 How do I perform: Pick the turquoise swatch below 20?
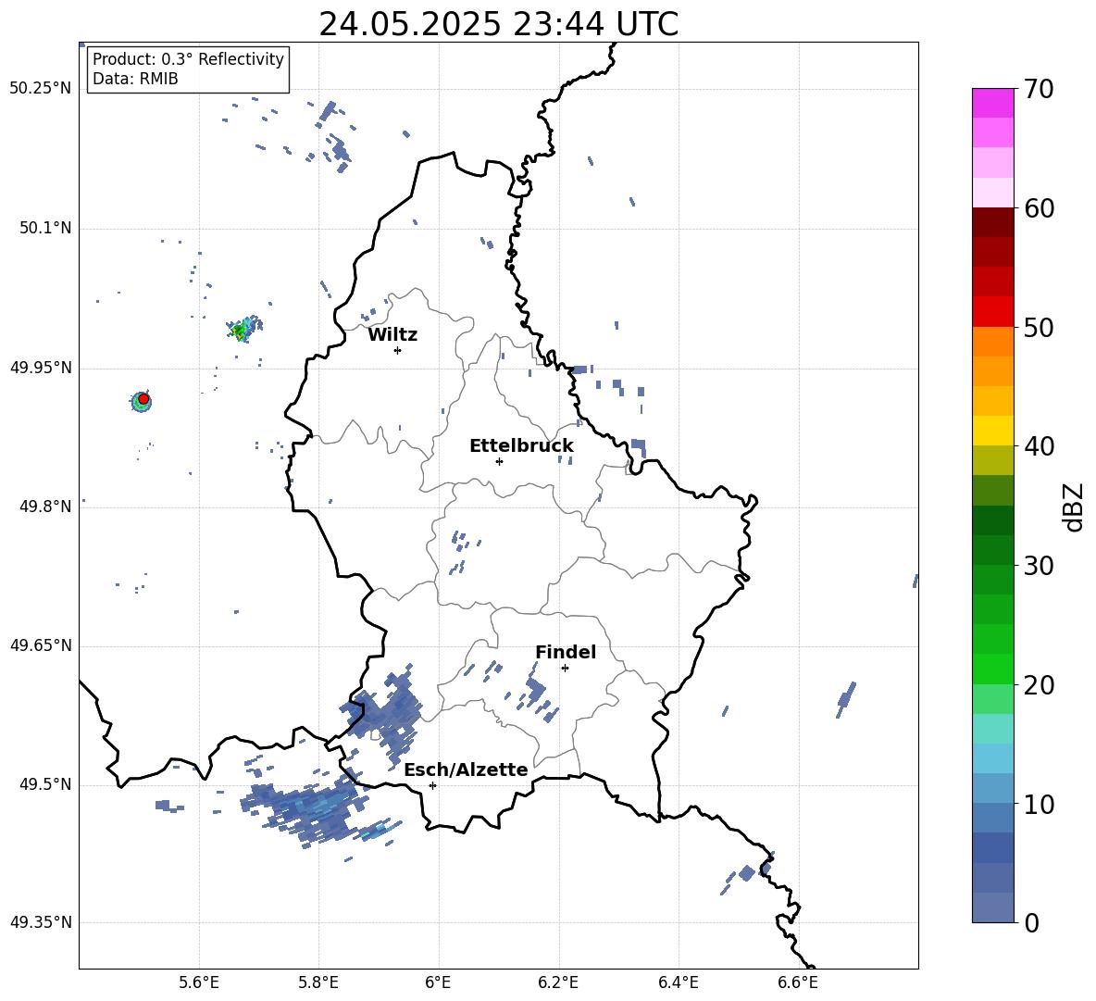pyautogui.click(x=992, y=729)
